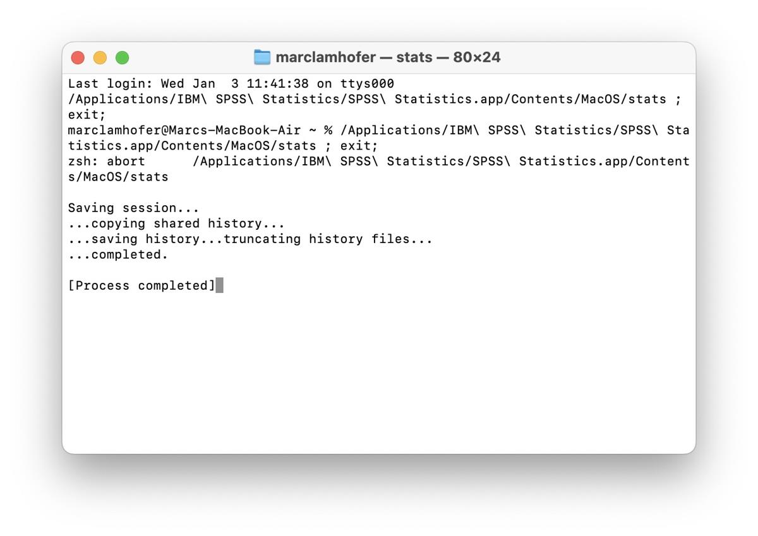This screenshot has height=536, width=758.
Task: Click the 's/MacOS/stats' wrapped path line
Action: (118, 177)
